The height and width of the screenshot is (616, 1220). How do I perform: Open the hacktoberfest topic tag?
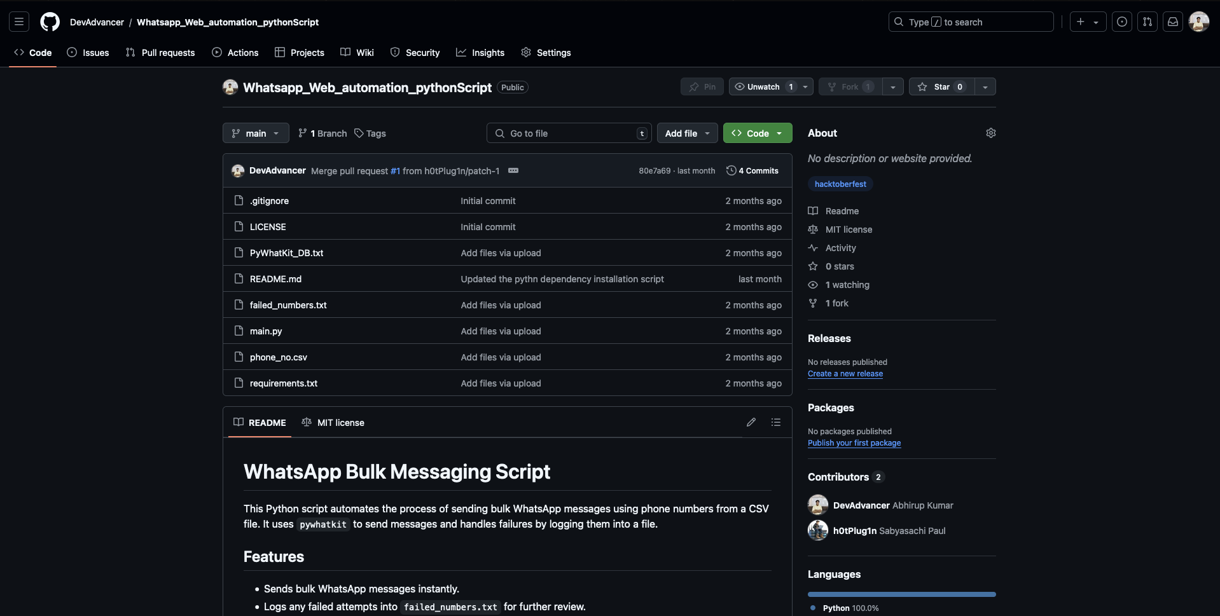click(x=840, y=184)
